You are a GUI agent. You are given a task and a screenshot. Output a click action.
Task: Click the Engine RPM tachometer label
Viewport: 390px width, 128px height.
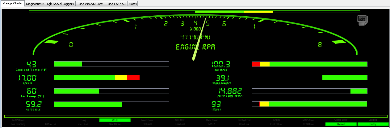coord(195,47)
